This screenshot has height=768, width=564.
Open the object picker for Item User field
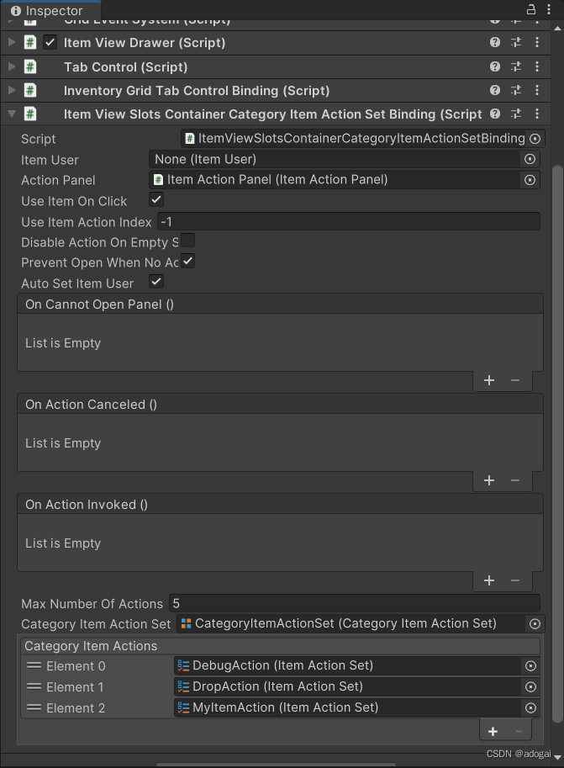point(530,159)
